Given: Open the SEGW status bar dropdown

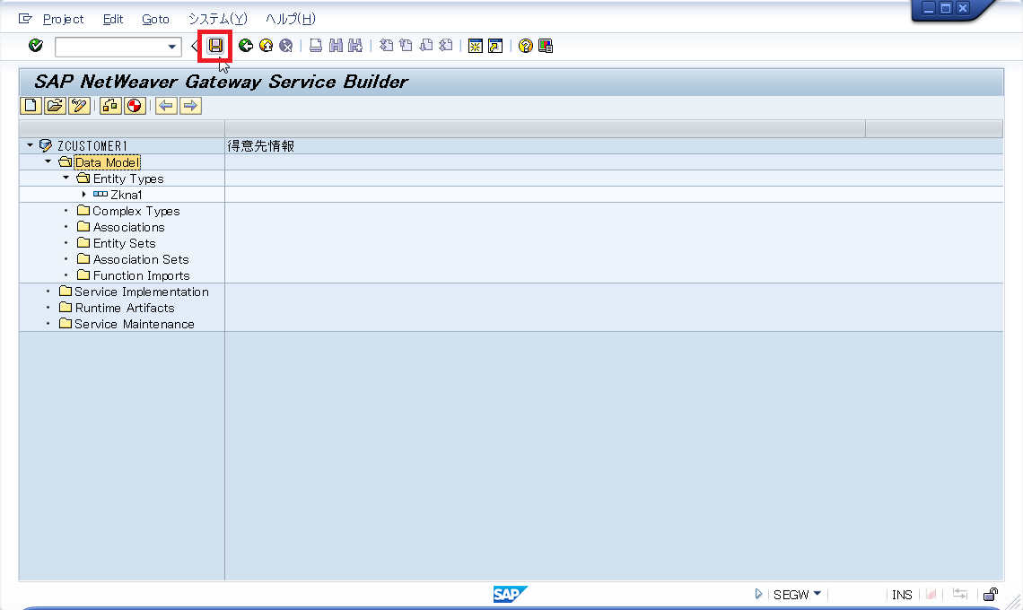Looking at the screenshot, I should [817, 594].
